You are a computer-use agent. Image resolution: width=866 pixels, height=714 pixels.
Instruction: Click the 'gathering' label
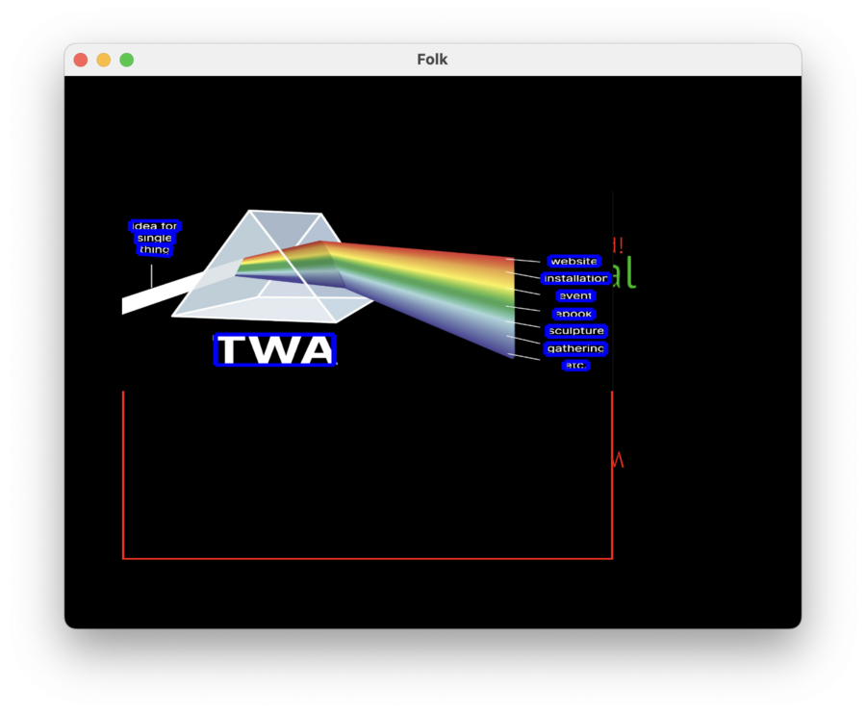coord(575,348)
